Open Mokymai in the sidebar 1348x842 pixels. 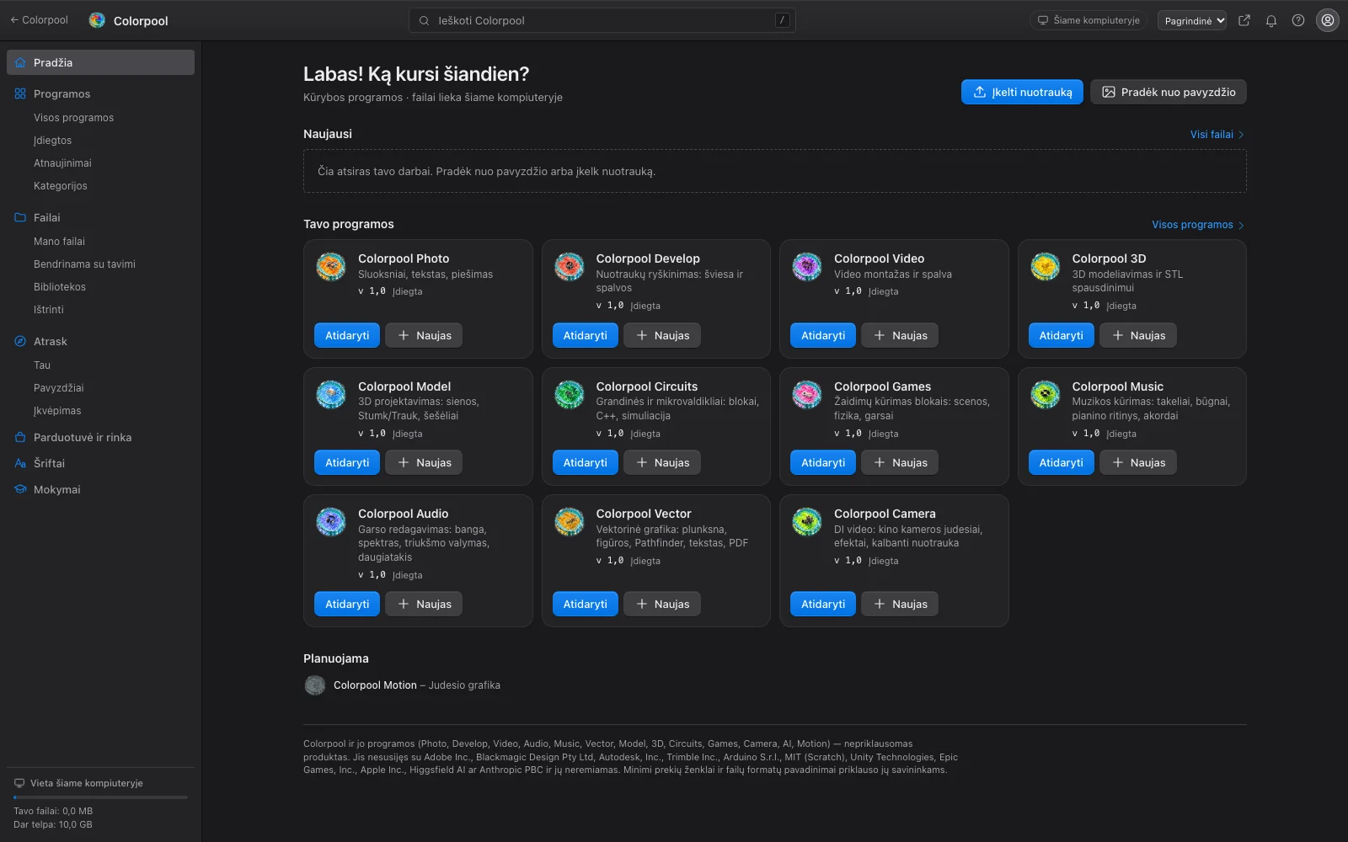(101, 489)
